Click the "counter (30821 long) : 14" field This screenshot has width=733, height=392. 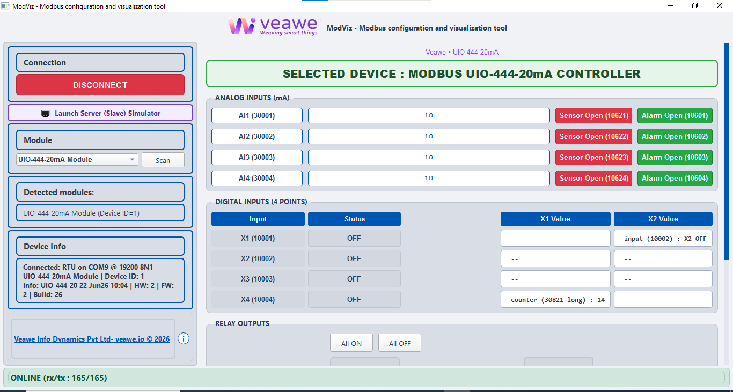tap(555, 299)
